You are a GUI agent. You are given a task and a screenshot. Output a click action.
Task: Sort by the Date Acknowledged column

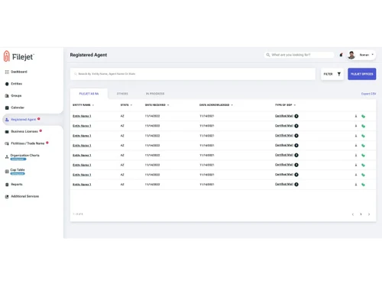[x=216, y=105]
